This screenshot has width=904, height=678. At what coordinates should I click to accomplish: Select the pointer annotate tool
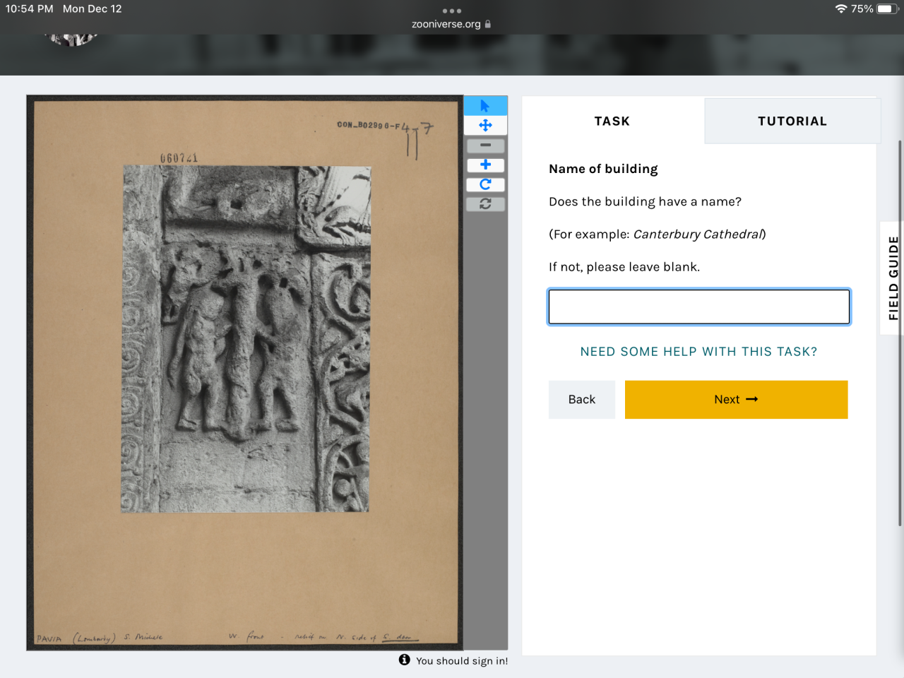pos(485,106)
